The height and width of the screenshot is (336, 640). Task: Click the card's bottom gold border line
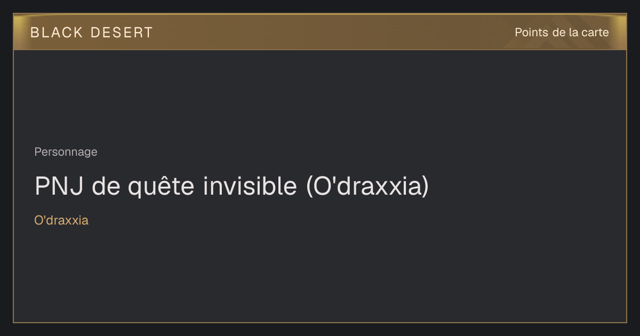(320, 322)
